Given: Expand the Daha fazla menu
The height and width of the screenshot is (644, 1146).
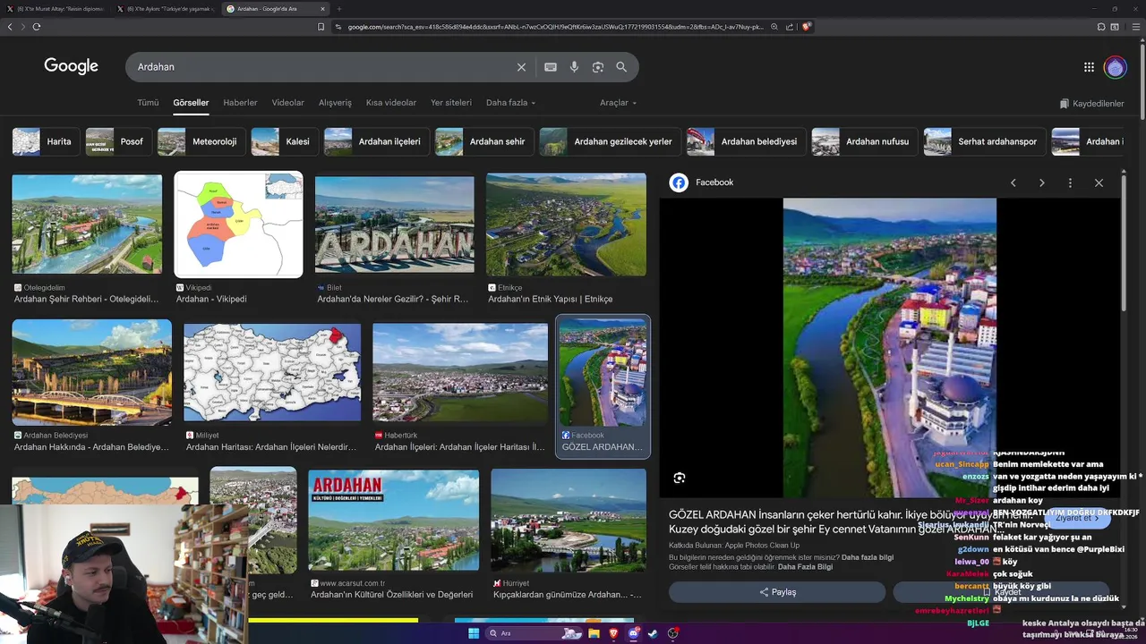Looking at the screenshot, I should [510, 103].
